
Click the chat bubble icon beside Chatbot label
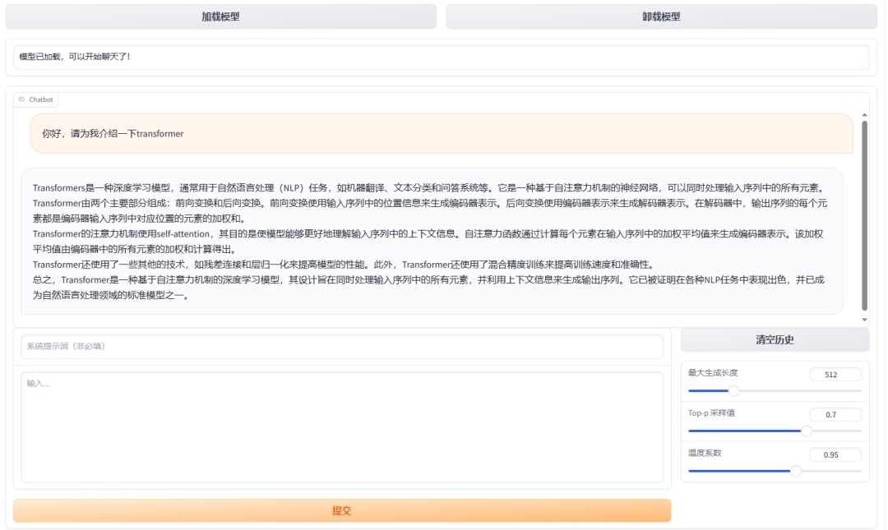tap(22, 99)
